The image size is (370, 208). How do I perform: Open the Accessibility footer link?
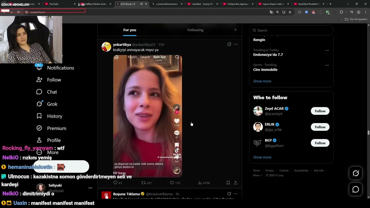tap(301, 171)
